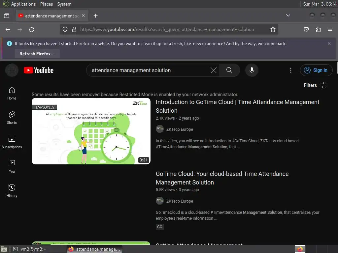Image resolution: width=338 pixels, height=253 pixels.
Task: Click the CC closed captions badge
Action: (x=160, y=227)
